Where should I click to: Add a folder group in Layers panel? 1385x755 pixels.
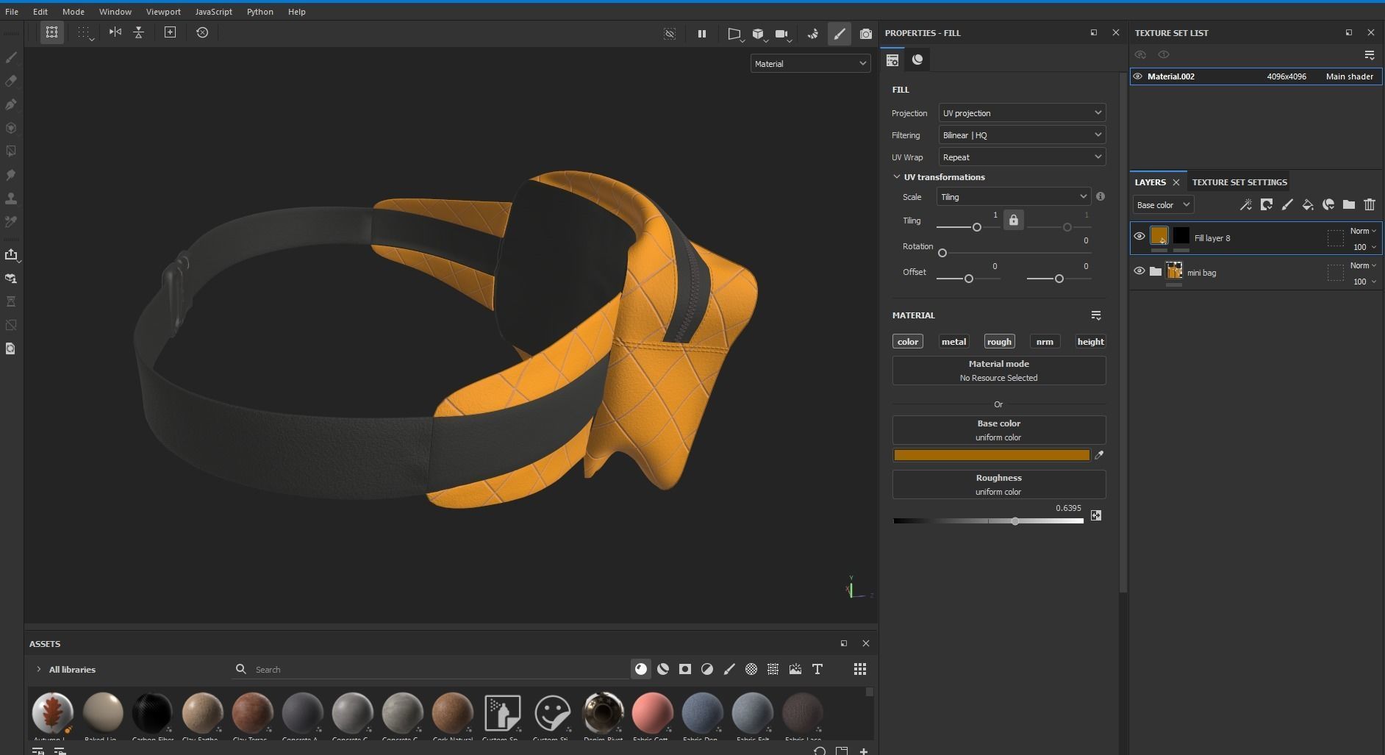pyautogui.click(x=1349, y=205)
